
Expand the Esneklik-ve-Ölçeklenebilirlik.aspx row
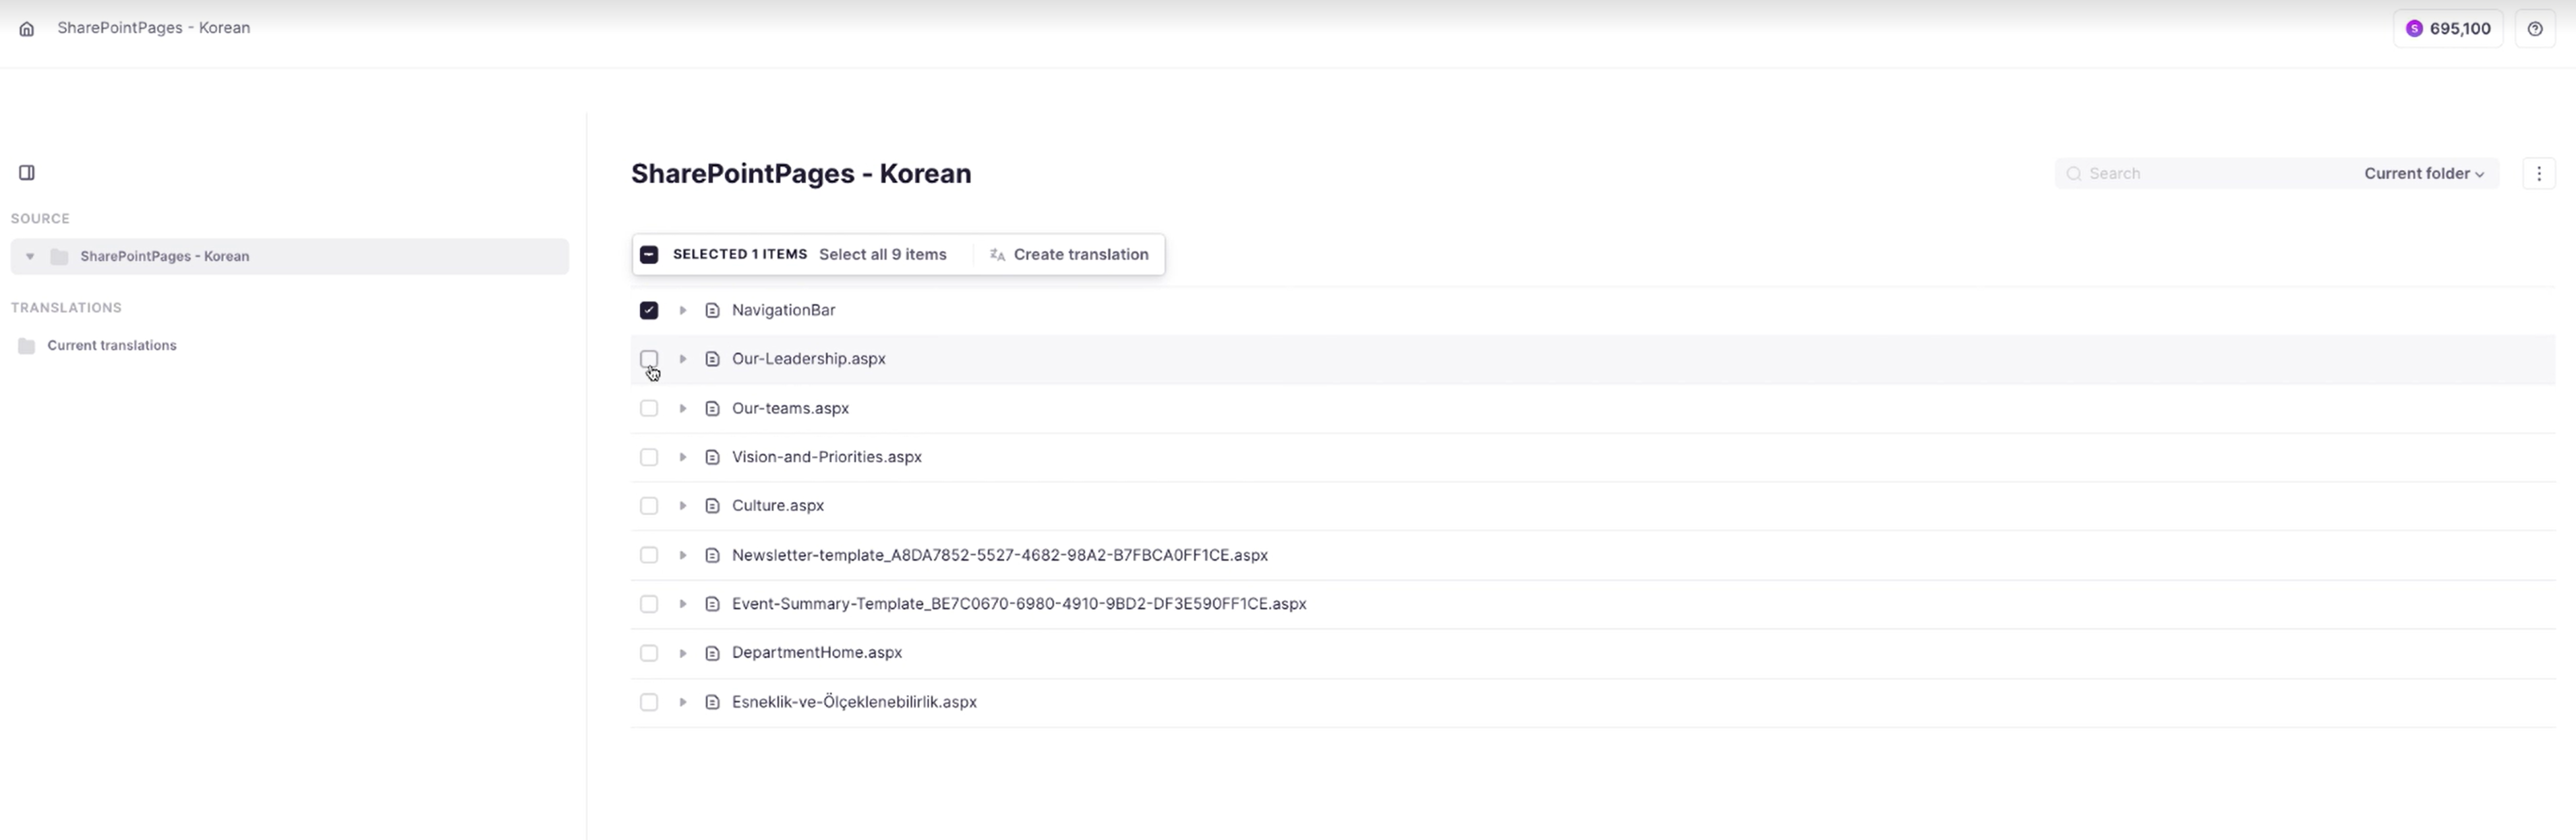(683, 702)
